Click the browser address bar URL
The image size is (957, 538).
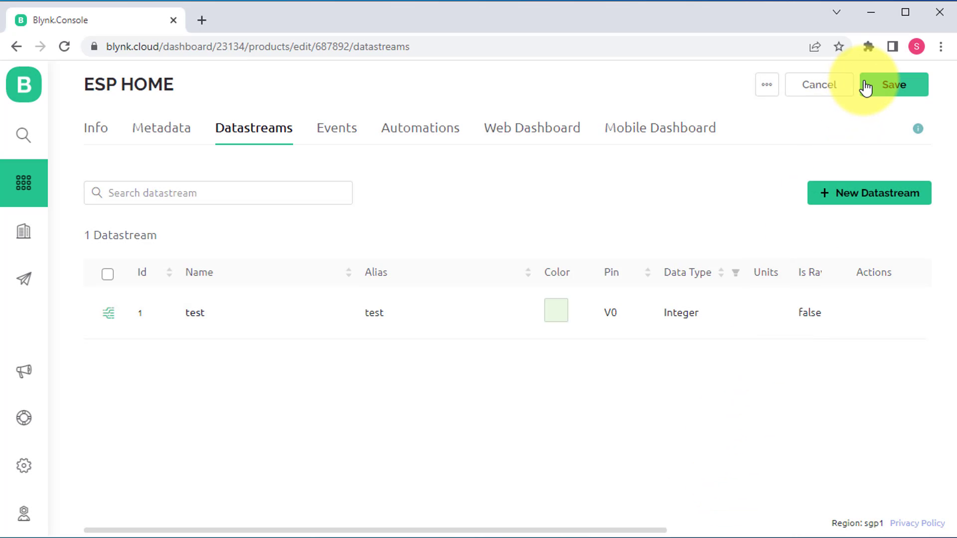tap(258, 46)
